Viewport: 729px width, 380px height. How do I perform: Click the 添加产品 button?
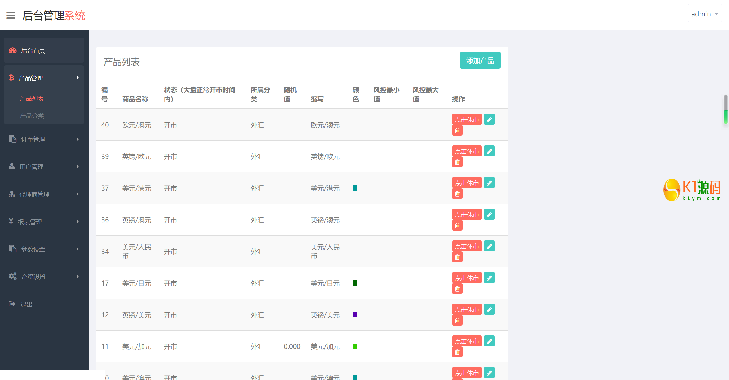click(480, 60)
